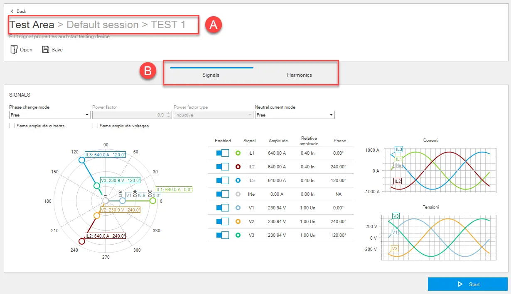Screen dimensions: 511x294
Task: Open the Power factor type dropdown
Action: (x=213, y=115)
